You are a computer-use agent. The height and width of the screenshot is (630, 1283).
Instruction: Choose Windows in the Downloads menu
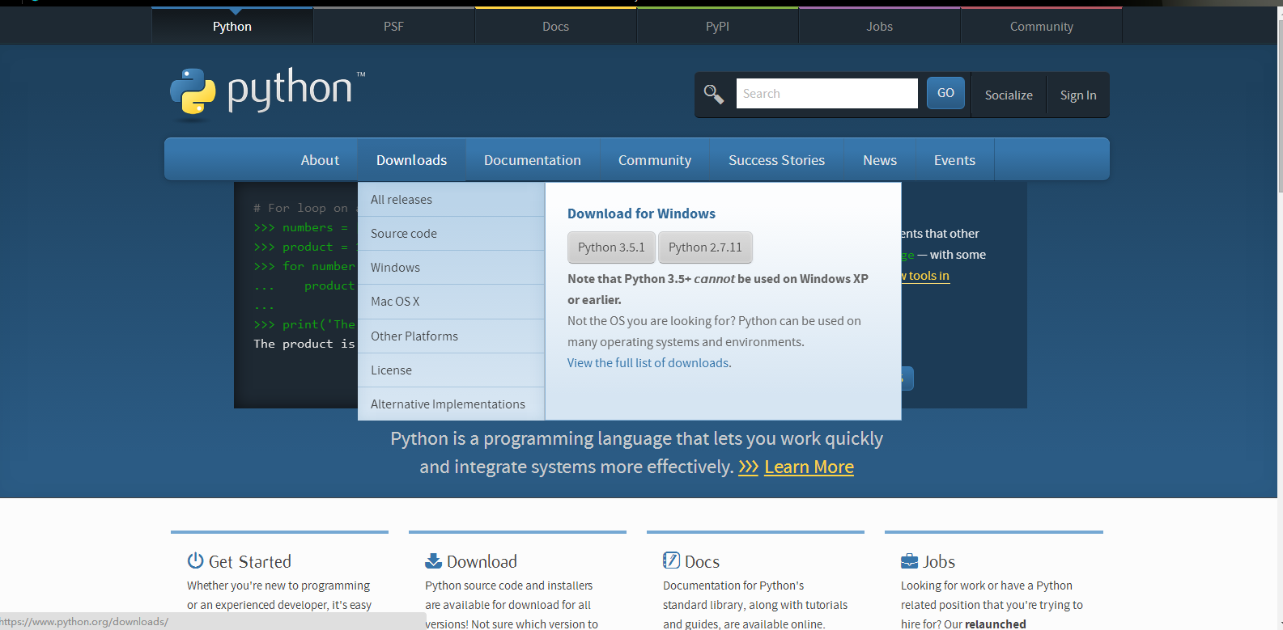pos(451,267)
